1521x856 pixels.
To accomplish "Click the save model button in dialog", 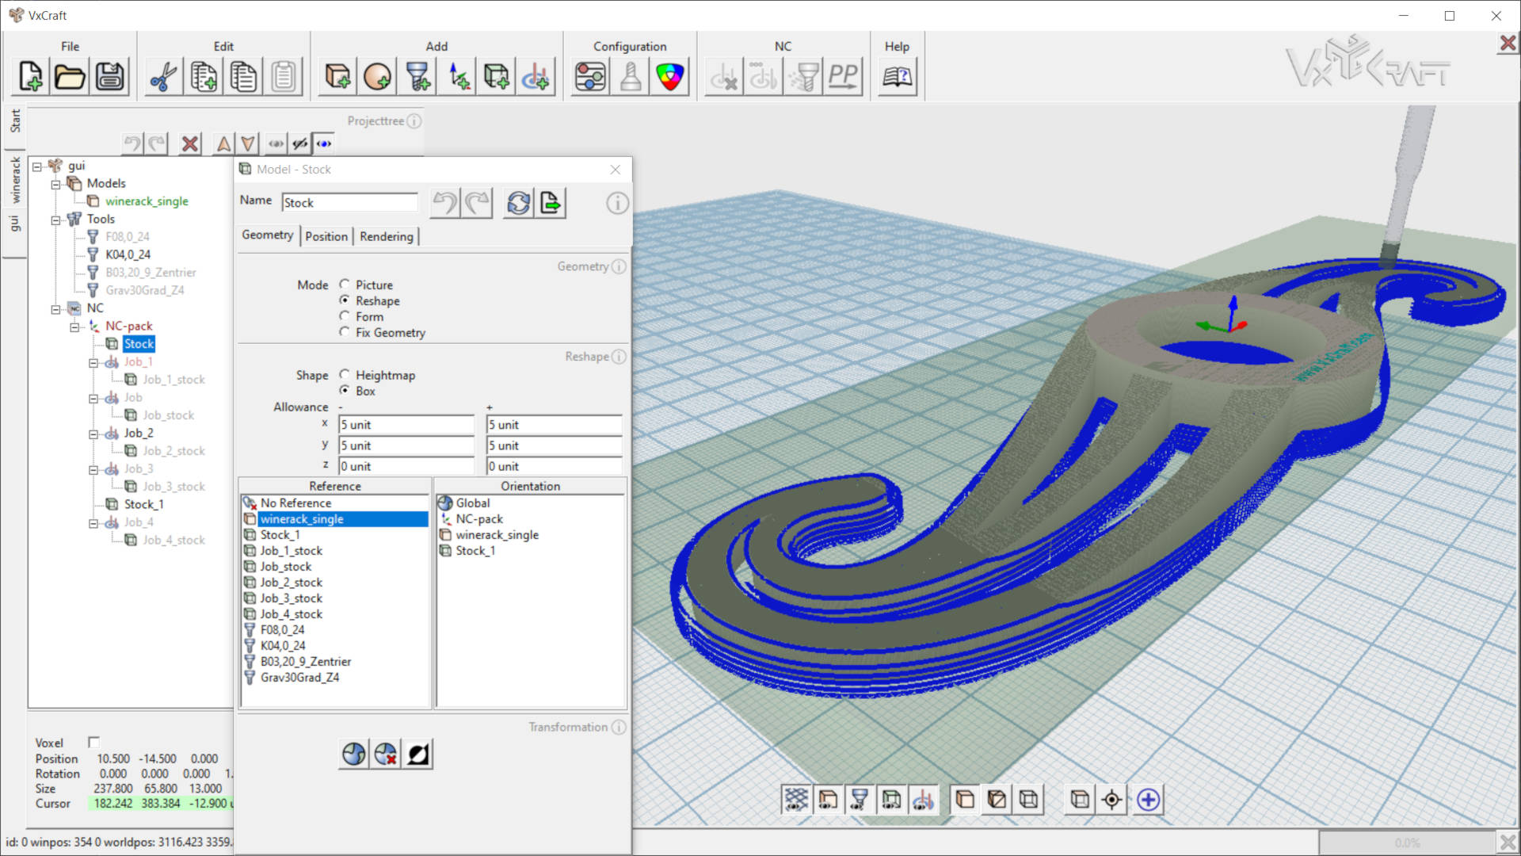I will 551,202.
